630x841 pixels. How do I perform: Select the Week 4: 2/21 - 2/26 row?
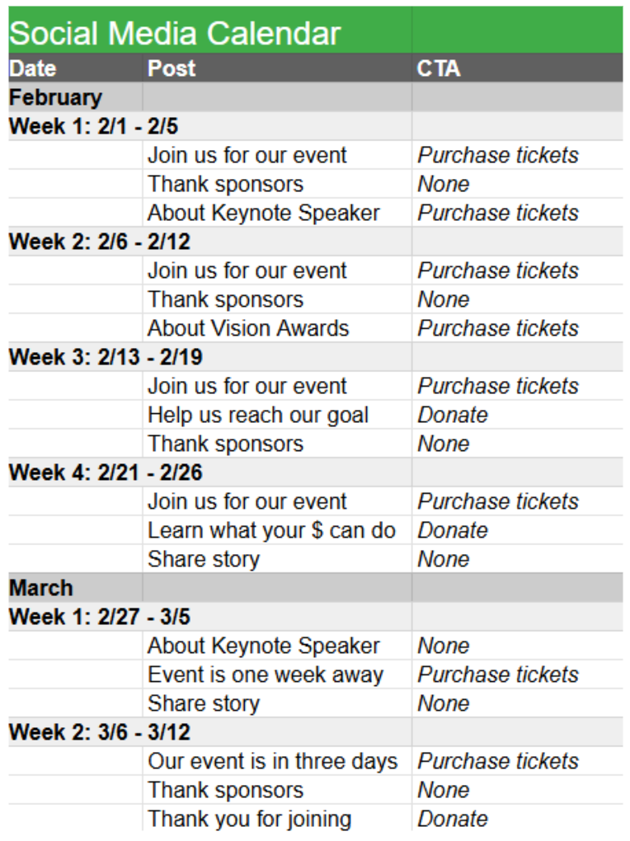pos(316,472)
